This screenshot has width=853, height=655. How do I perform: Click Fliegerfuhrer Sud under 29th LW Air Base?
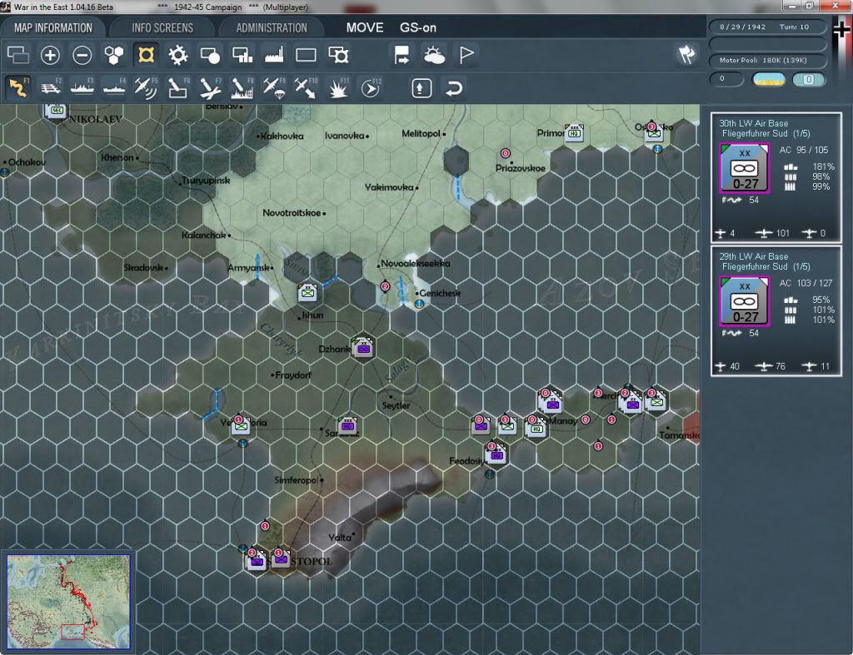(755, 267)
